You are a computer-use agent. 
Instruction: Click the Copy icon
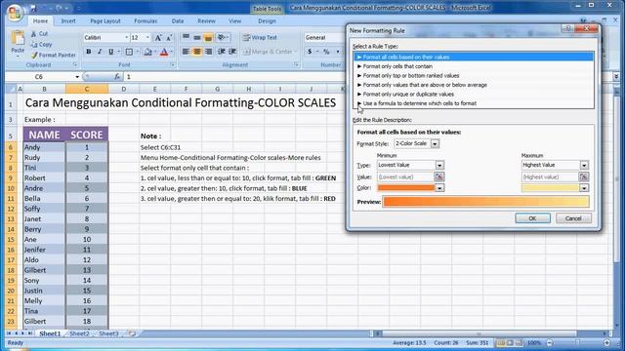click(34, 45)
